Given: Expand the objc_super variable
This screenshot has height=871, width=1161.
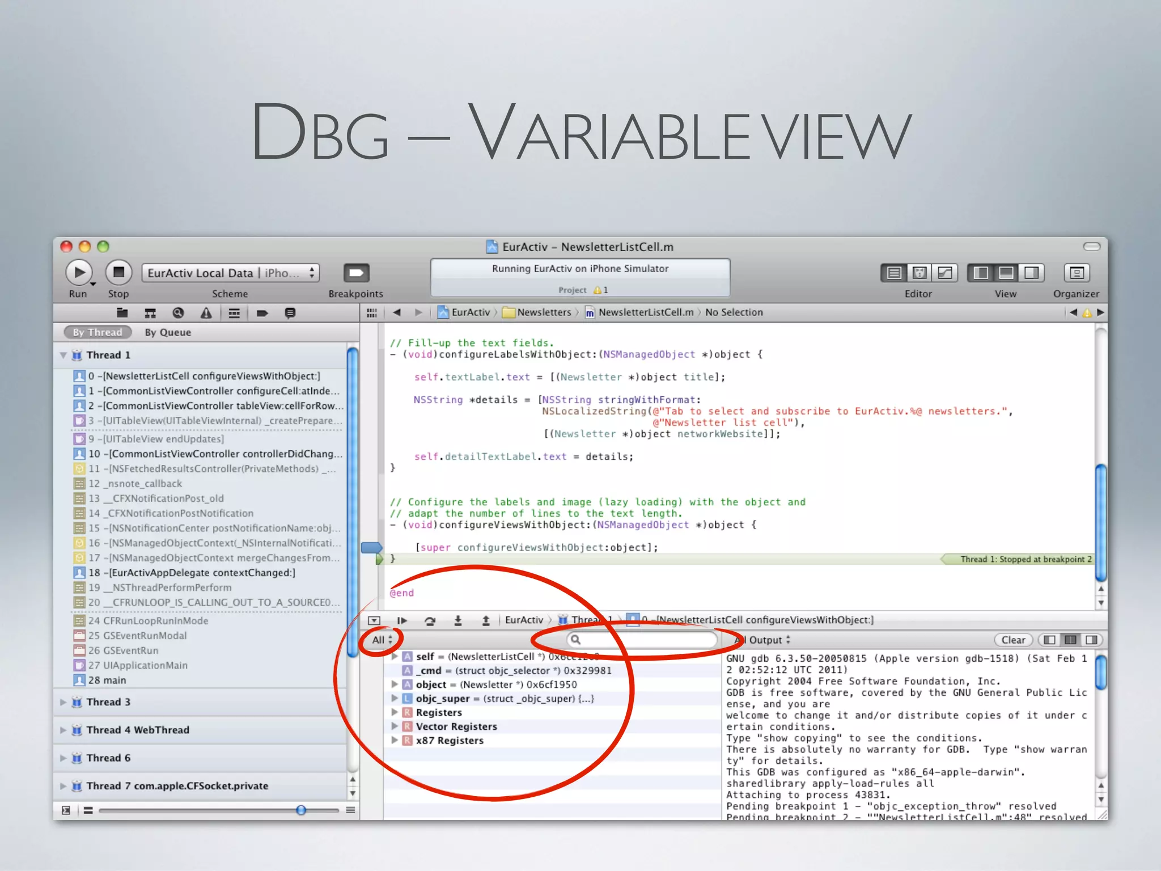Looking at the screenshot, I should [x=395, y=699].
